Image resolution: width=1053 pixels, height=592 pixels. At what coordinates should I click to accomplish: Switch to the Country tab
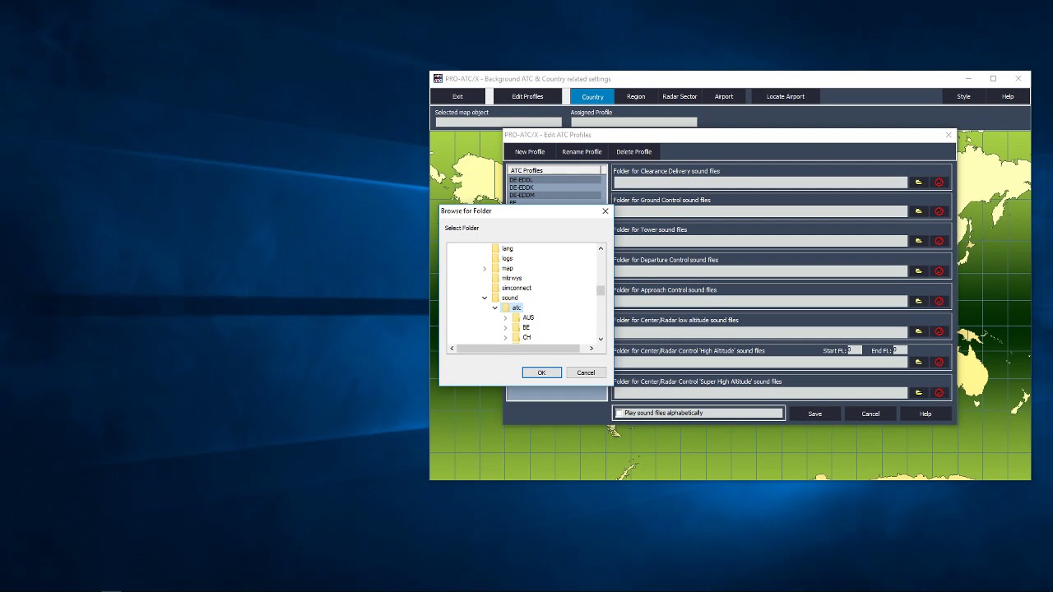(x=592, y=96)
